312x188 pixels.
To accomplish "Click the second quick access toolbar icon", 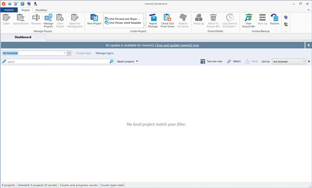I will (x=9, y=4).
